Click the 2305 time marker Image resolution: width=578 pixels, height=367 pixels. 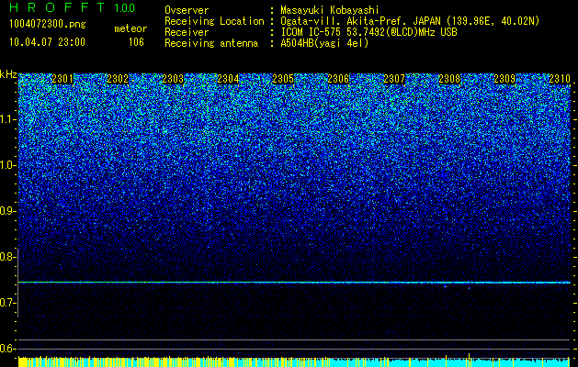pyautogui.click(x=283, y=79)
